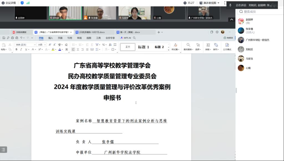Open the font name dropdown

pos(25,44)
